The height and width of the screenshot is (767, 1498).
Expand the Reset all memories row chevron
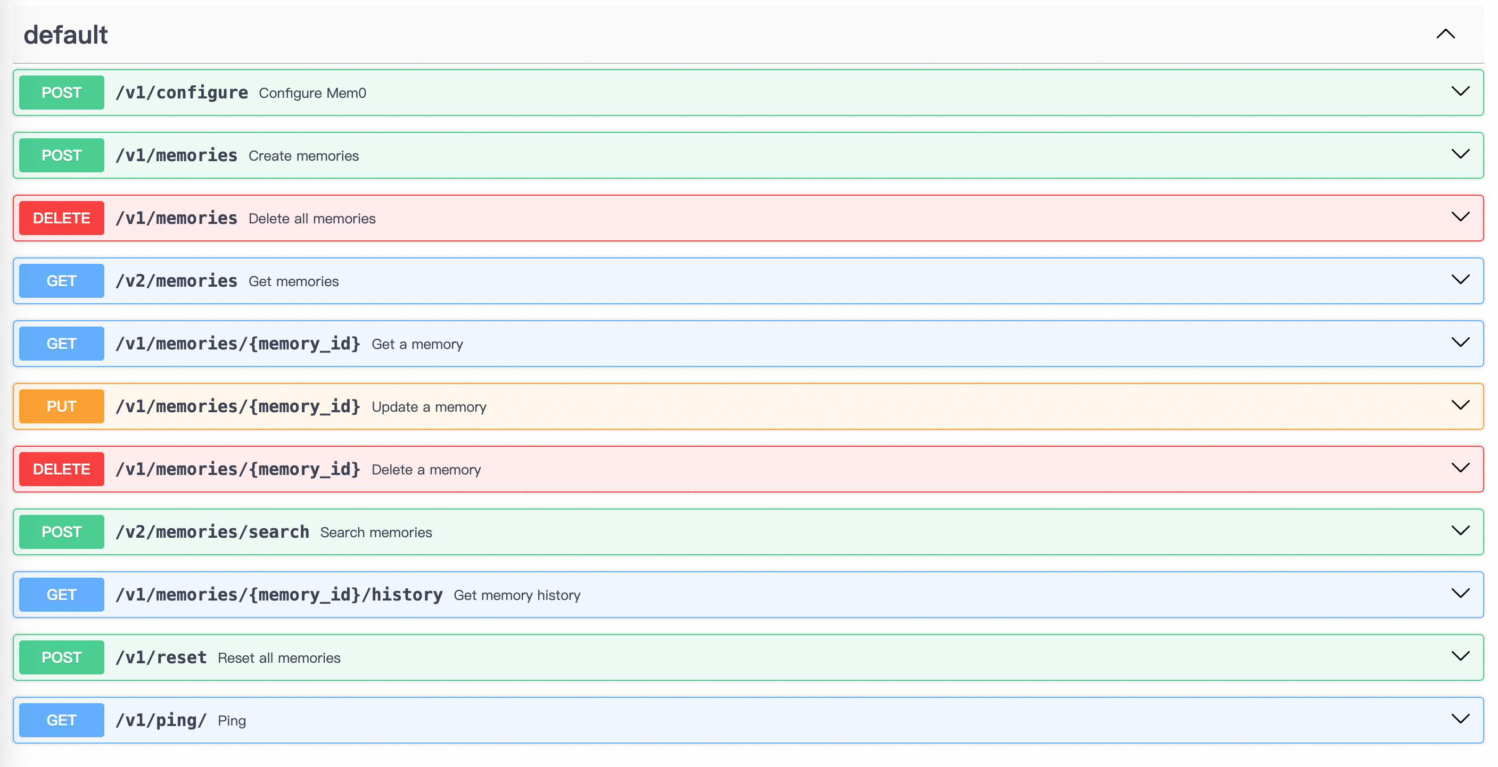click(x=1460, y=656)
